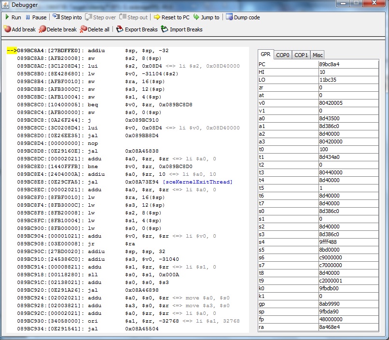Select the GPR tab
Screen dimensions: 389x340
265,55
